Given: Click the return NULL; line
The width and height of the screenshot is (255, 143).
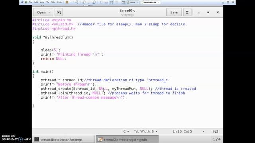Looking at the screenshot, I should coord(54,59).
